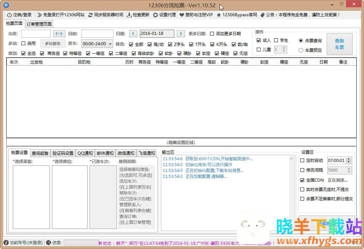
Task: Collapse the 隐藏设置区域 settings bar
Action: point(181,142)
